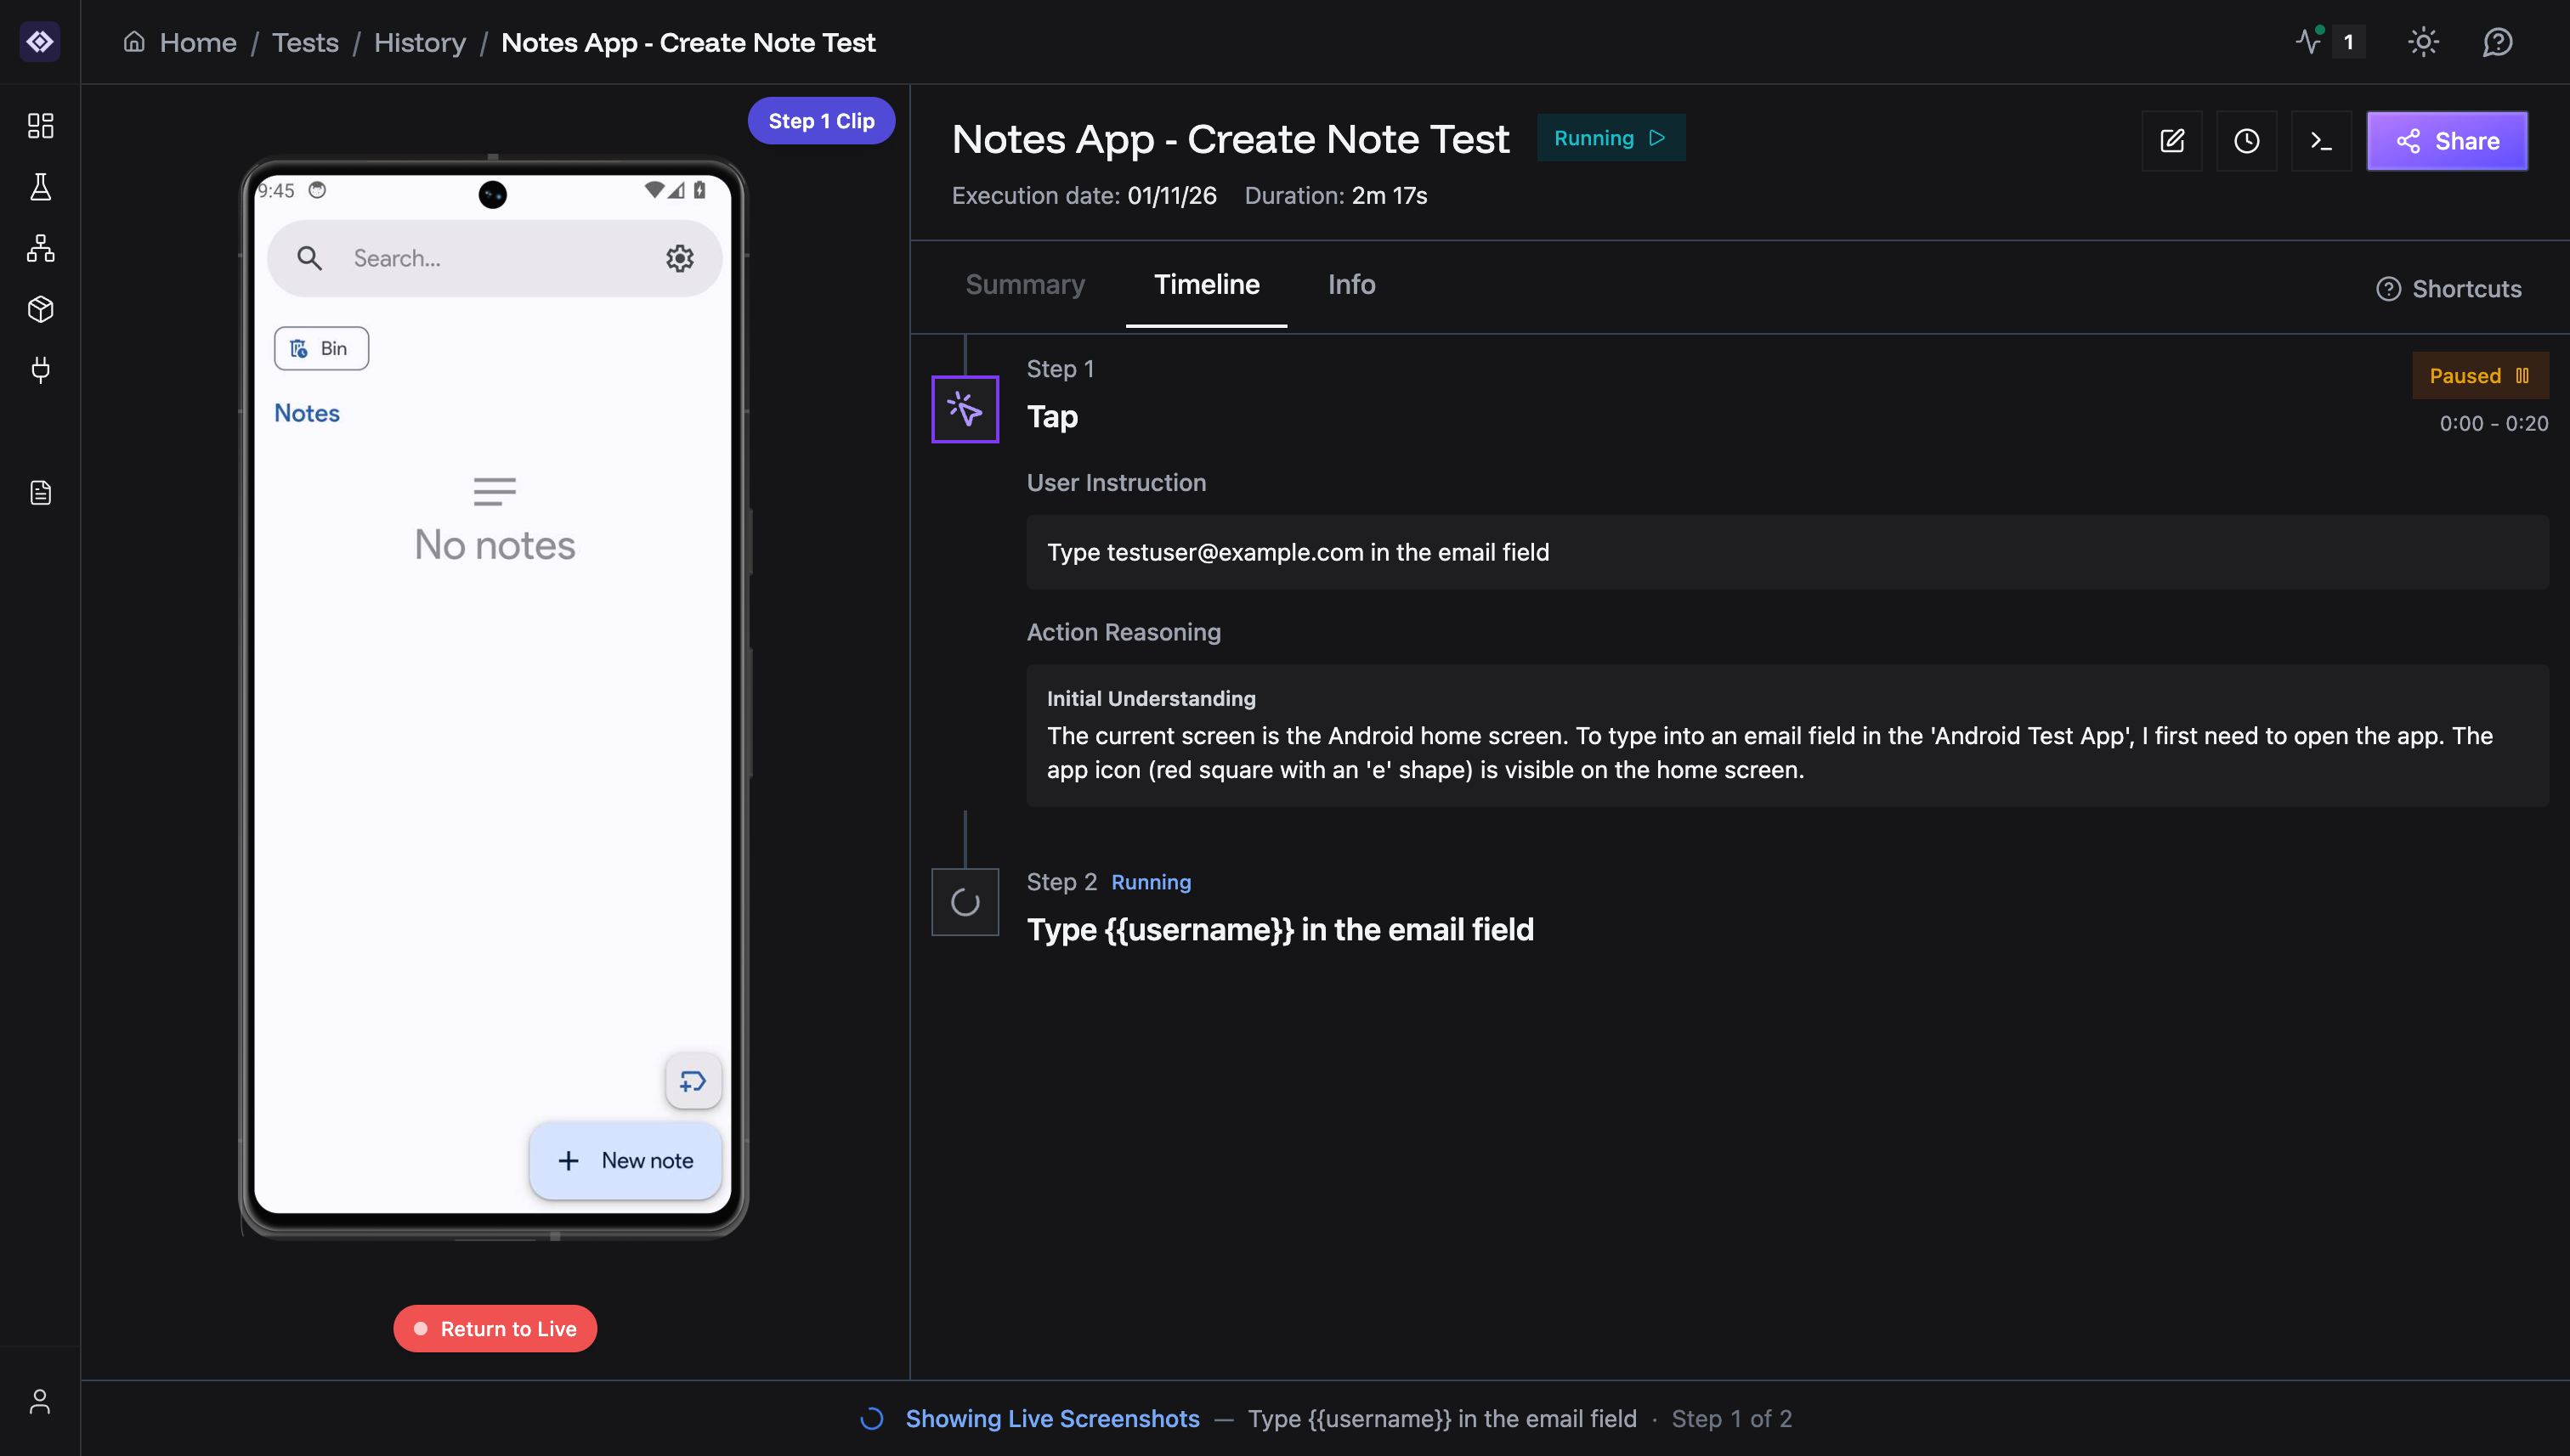Click the dashboard grid icon in sidebar
This screenshot has height=1456, width=2570.
click(40, 125)
